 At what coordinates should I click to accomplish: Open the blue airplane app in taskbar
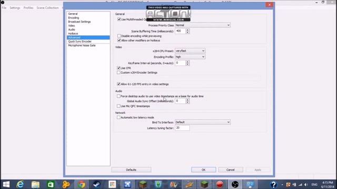127,184
